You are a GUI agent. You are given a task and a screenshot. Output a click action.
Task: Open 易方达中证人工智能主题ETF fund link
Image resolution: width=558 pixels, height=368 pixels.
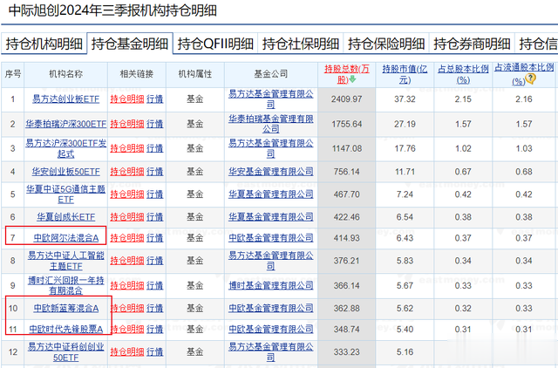(66, 261)
